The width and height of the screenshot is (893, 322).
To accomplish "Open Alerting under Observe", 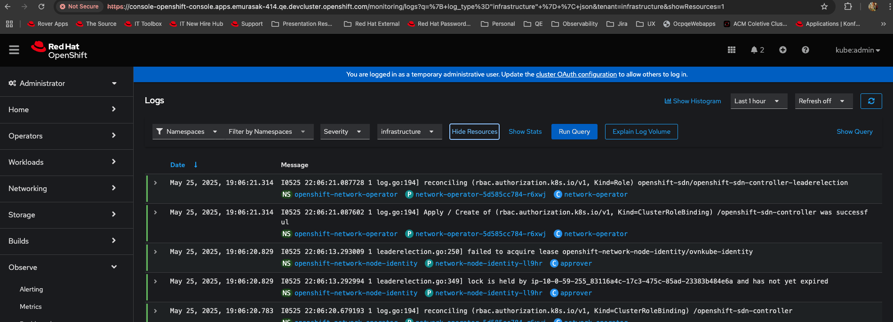I will [x=31, y=289].
